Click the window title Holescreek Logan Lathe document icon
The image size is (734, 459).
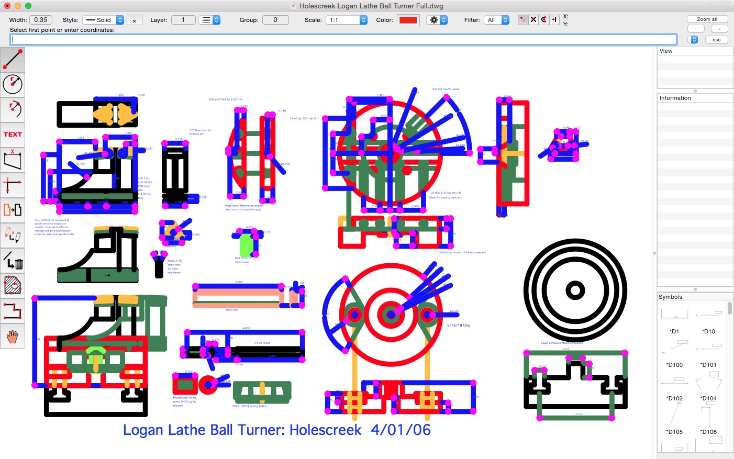(x=293, y=6)
